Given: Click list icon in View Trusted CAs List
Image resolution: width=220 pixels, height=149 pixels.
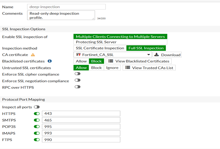Looking at the screenshot, I should tap(128, 68).
